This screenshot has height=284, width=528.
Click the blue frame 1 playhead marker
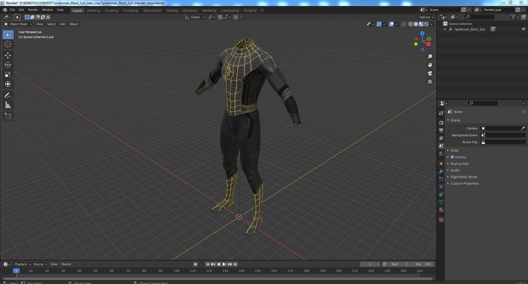[16, 271]
